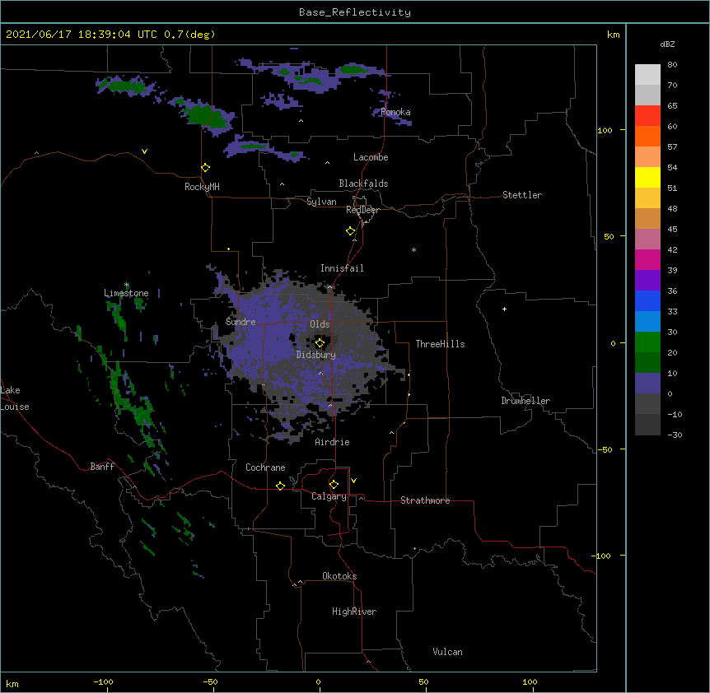Viewport: 710px width, 693px height.
Task: Click the HighRiver town label
Action: [x=354, y=612]
